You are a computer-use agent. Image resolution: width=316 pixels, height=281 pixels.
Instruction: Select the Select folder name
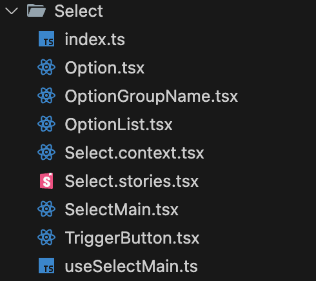(79, 11)
